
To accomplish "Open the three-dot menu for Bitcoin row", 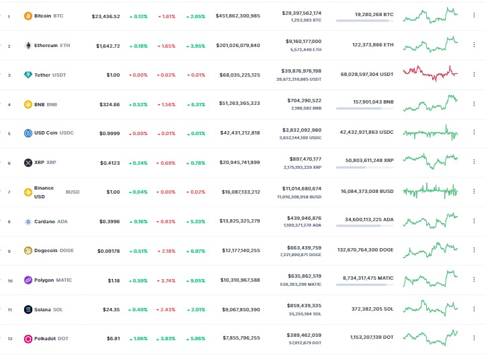I will coord(474,15).
